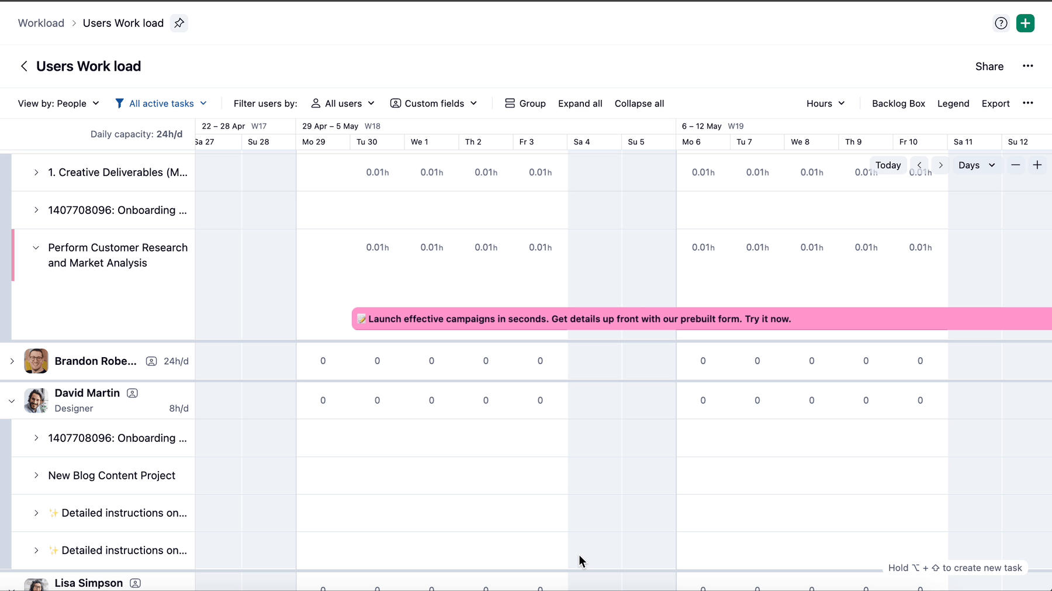This screenshot has width=1052, height=591.
Task: Open Brandon Roberts' avatar
Action: (36, 361)
